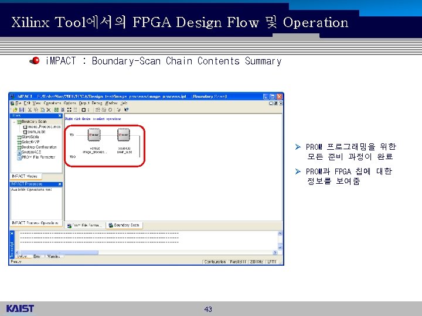Open the Window menu
Screen dimensions: 422x316
(x=111, y=103)
